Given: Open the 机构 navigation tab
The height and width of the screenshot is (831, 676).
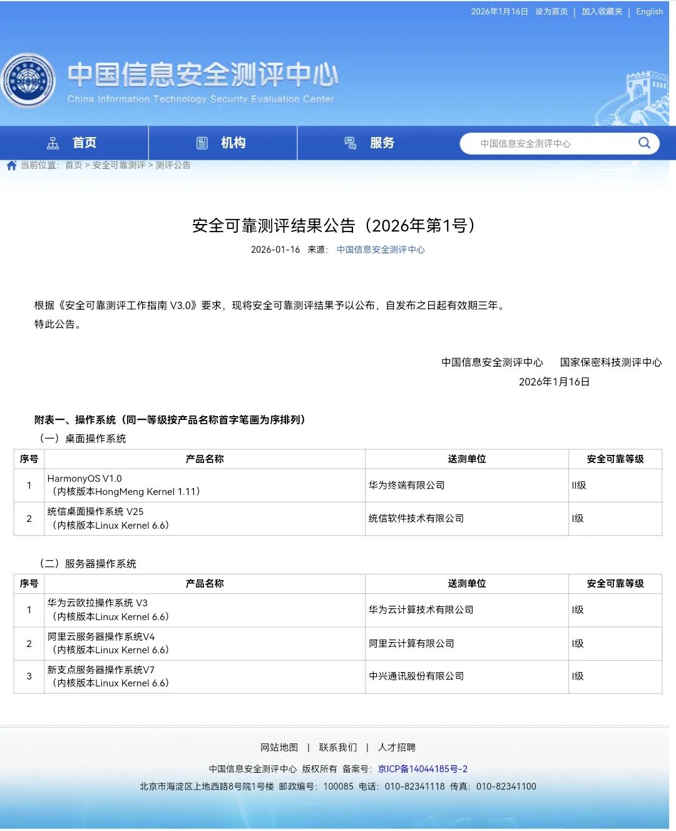Looking at the screenshot, I should click(223, 143).
